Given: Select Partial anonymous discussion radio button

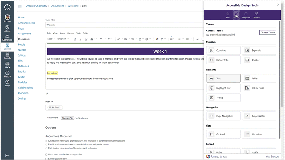Looking at the screenshot, I should point(46,145).
